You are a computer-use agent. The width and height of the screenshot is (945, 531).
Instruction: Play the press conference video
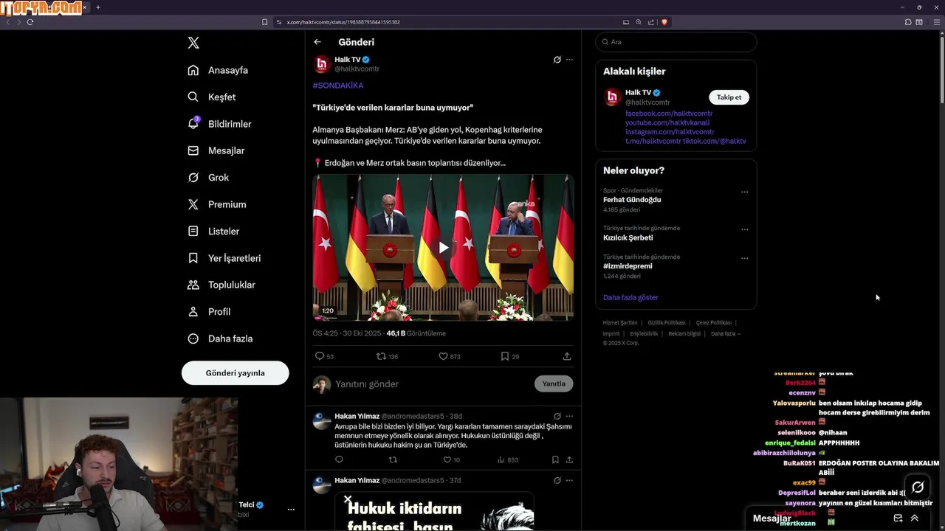tap(443, 247)
